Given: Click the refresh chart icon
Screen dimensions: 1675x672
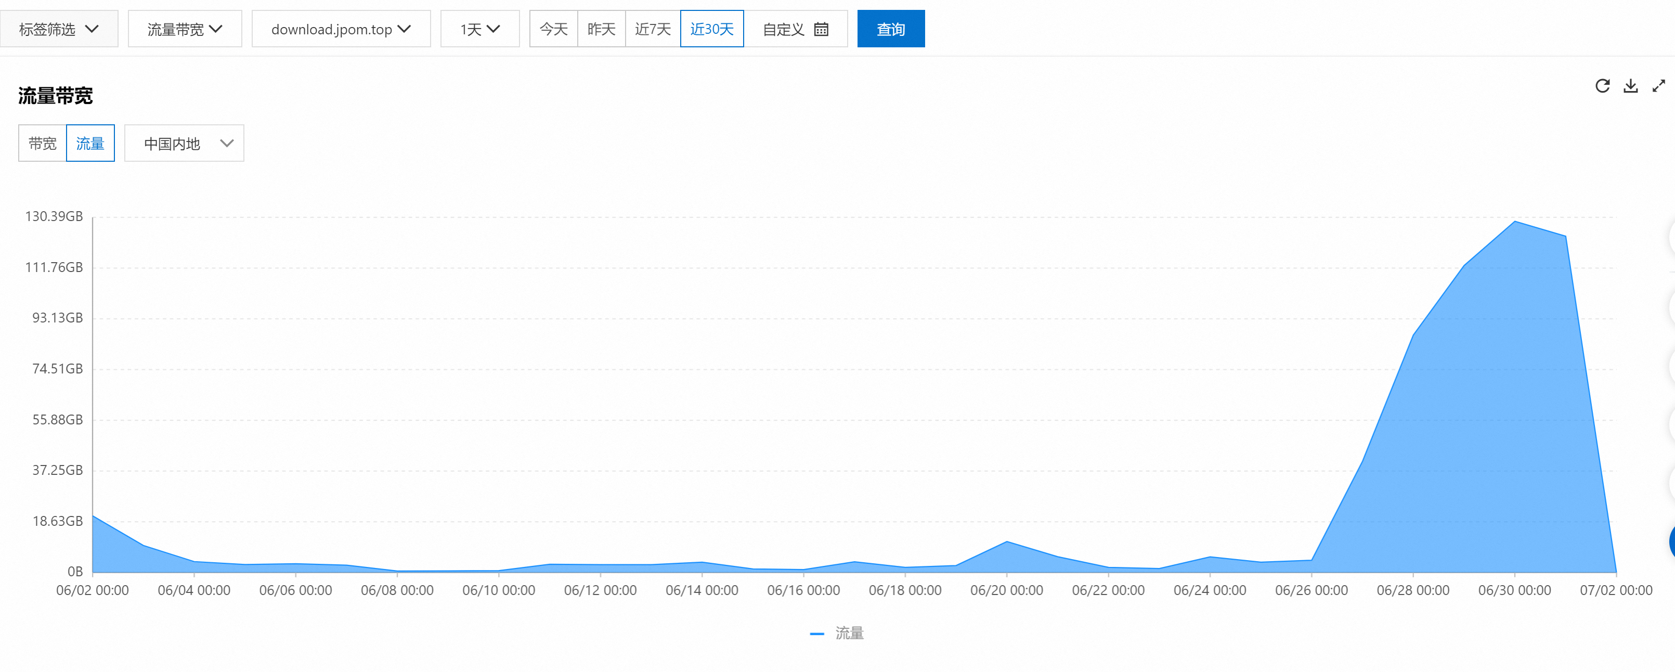Looking at the screenshot, I should click(1602, 86).
